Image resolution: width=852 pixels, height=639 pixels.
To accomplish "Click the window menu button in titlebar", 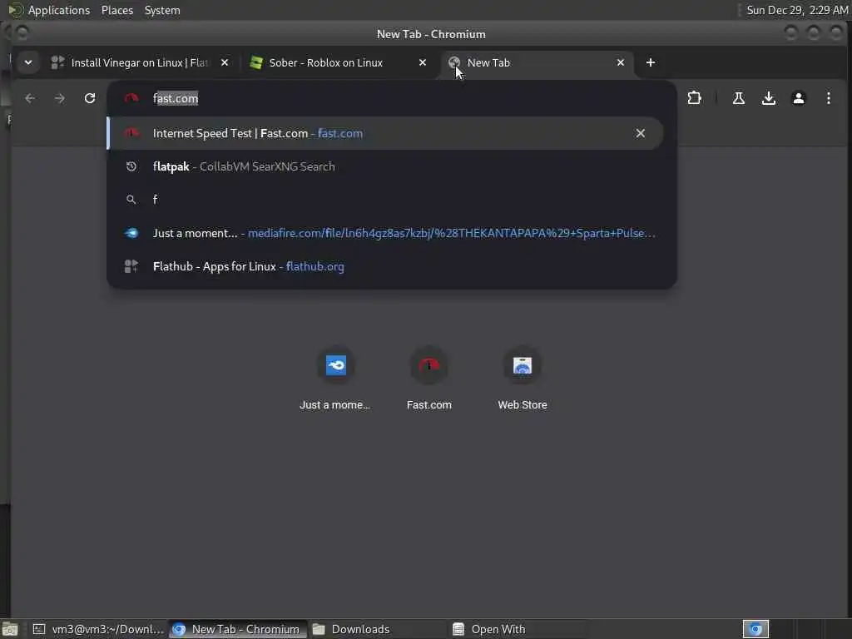I will (x=22, y=33).
